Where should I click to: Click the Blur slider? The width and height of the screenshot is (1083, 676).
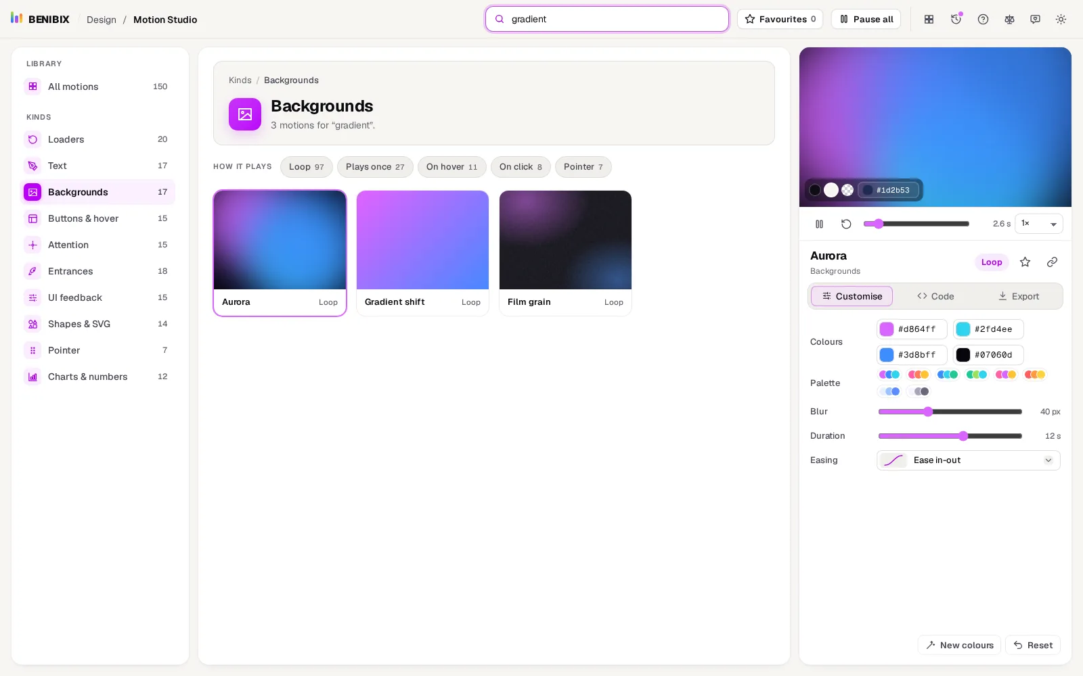[950, 412]
